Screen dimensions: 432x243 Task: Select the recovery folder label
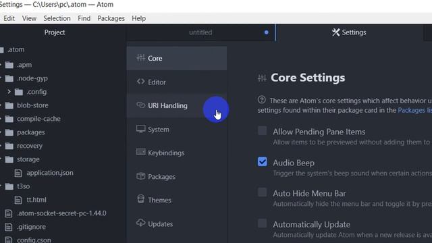(30, 146)
